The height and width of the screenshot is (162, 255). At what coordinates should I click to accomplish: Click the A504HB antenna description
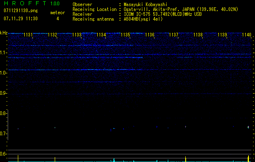tap(143, 19)
